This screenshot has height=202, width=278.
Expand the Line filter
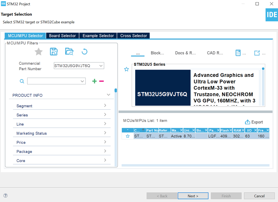click(105, 123)
